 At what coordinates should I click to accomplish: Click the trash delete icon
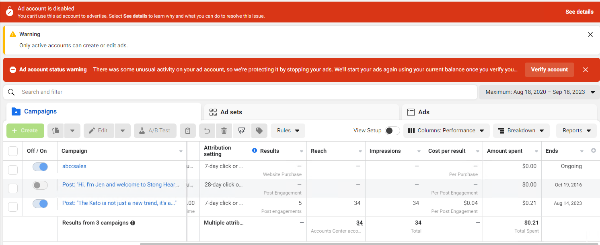224,130
